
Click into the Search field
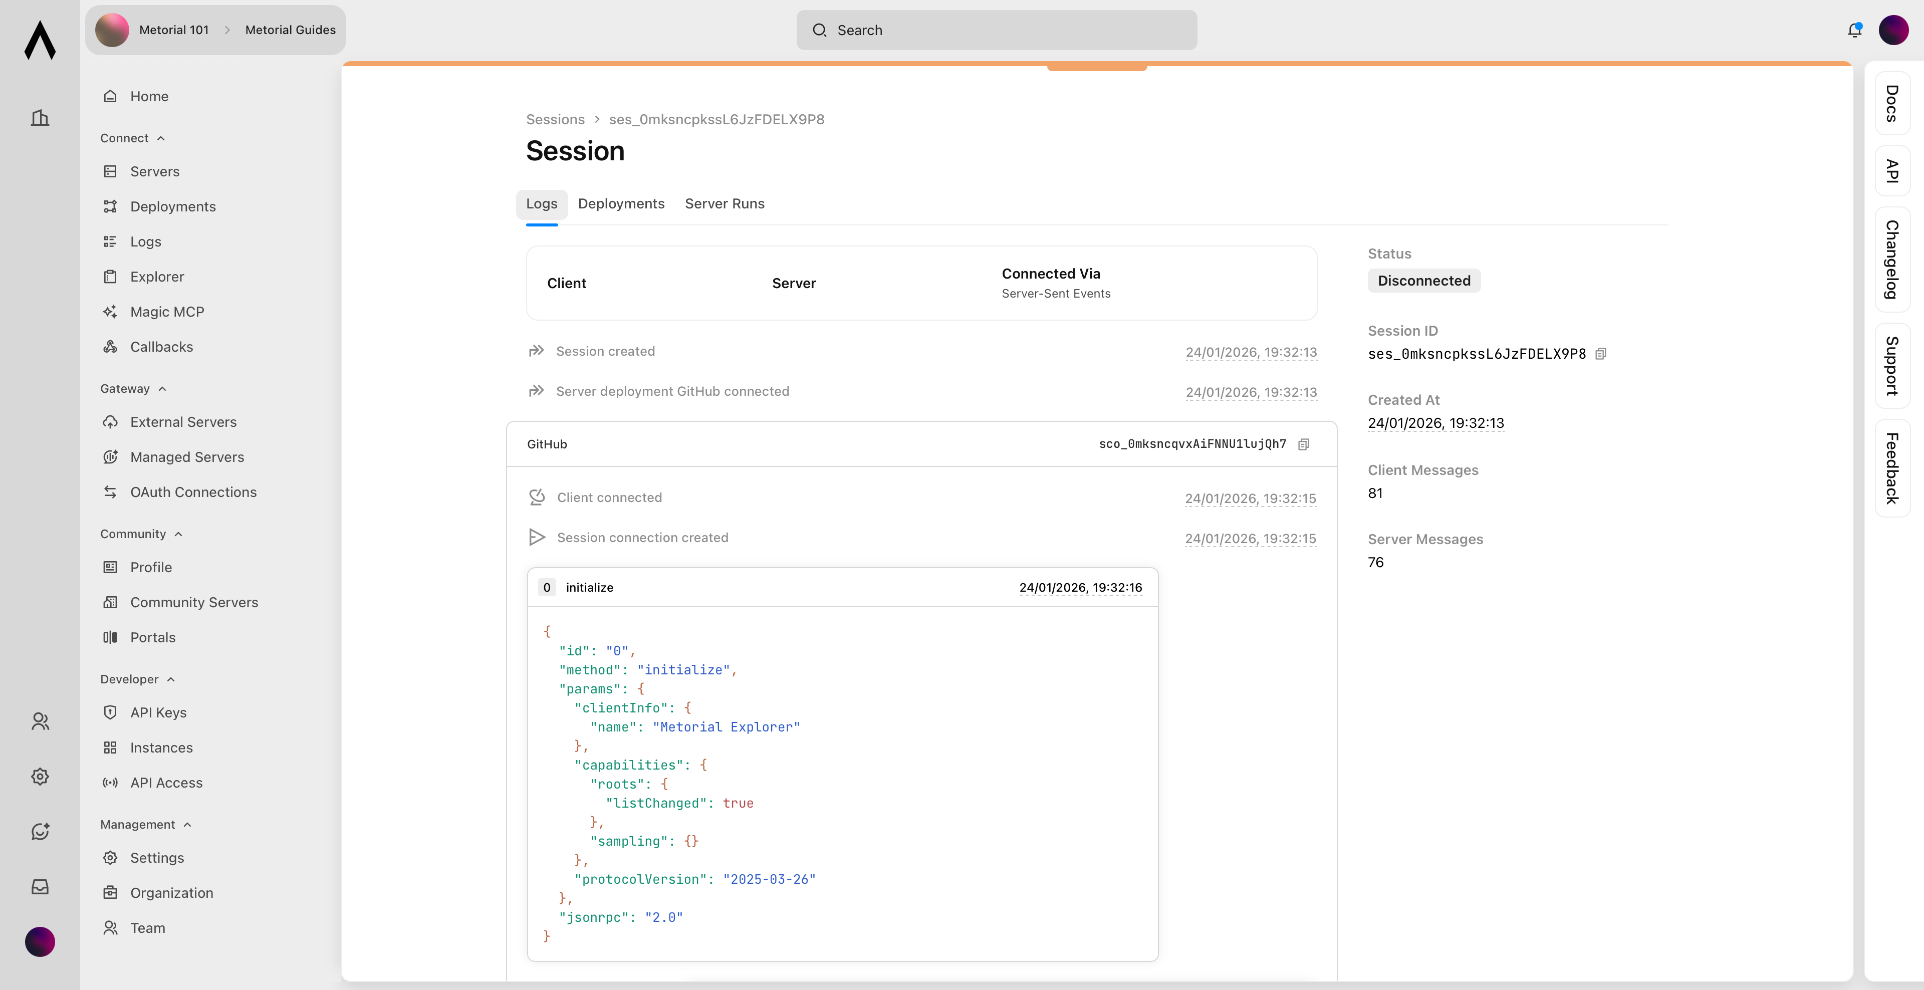click(997, 30)
